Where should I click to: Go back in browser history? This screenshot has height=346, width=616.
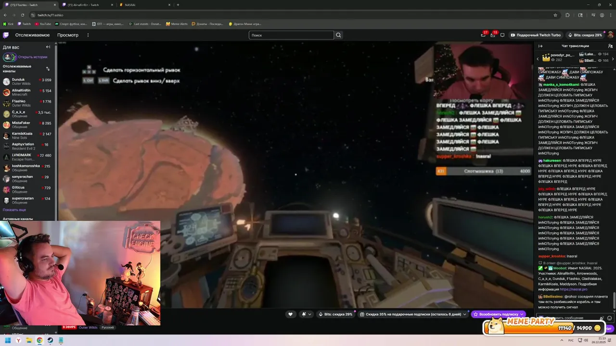(x=5, y=15)
